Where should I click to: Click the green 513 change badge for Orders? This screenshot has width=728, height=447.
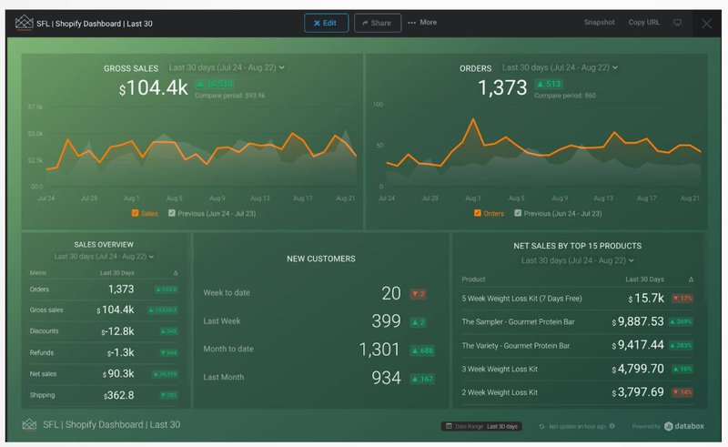click(x=549, y=84)
